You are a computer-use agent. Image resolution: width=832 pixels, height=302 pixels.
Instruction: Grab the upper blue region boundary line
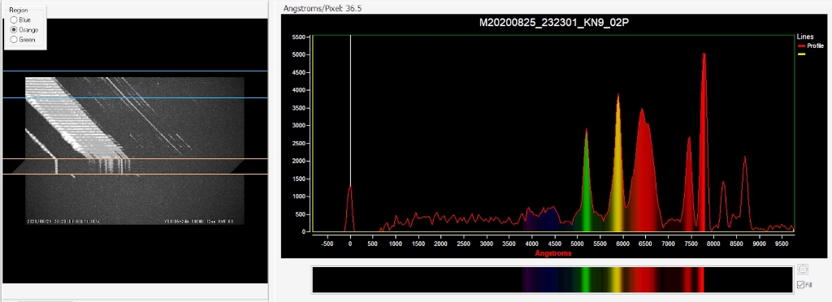136,71
